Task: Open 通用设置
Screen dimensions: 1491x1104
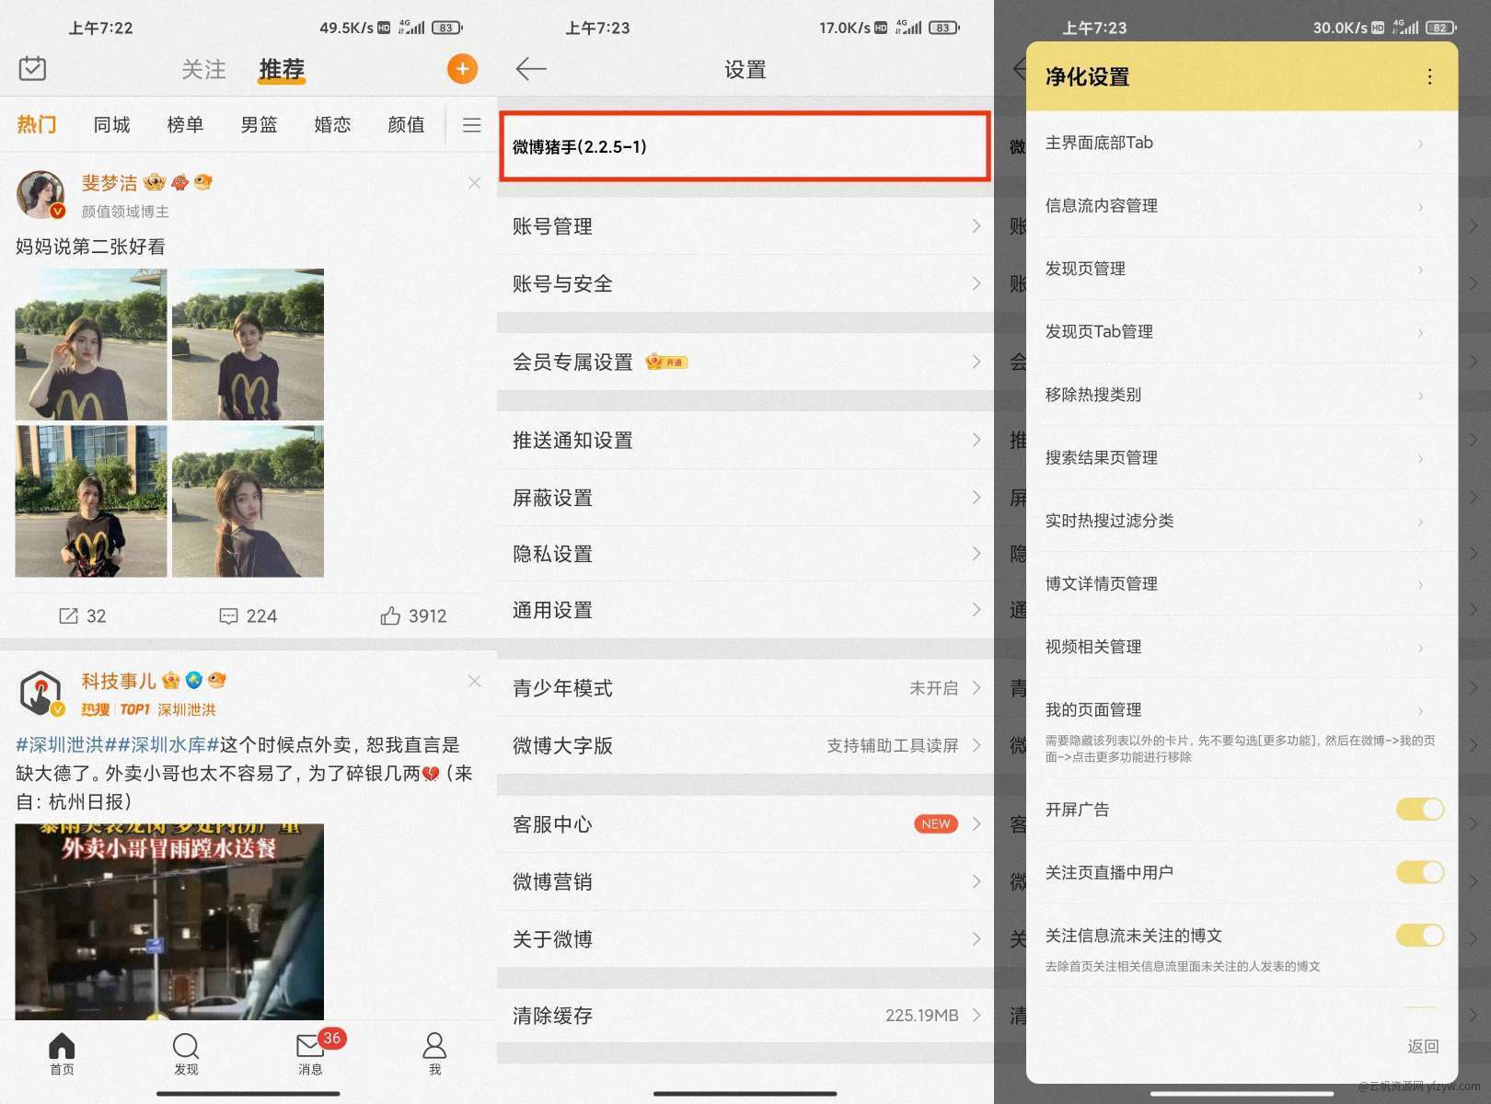Action: click(745, 610)
